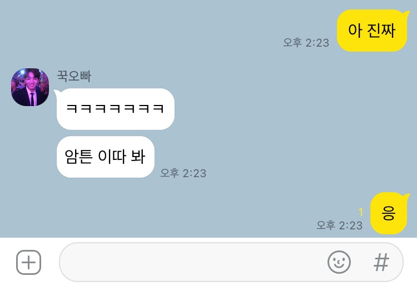Focus the empty message input field
417x286 pixels.
[x=231, y=262]
